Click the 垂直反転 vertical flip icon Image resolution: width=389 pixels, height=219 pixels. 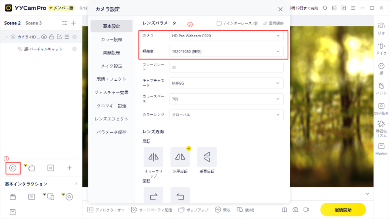pos(207,157)
